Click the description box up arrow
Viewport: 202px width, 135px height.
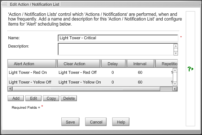point(176,46)
